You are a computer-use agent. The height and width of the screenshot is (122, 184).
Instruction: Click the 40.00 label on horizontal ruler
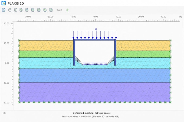point(163,17)
